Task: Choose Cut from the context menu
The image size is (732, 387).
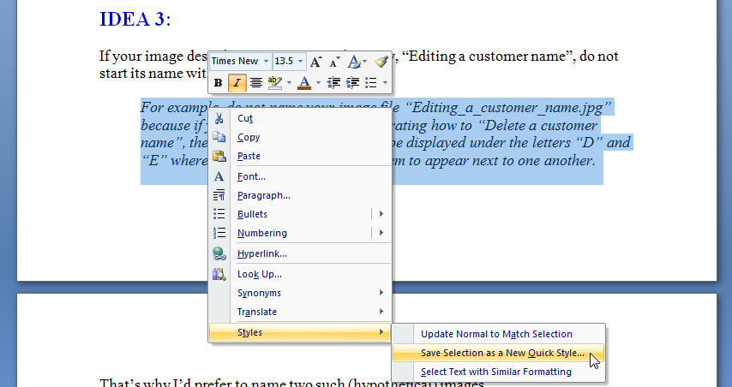Action: coord(300,118)
